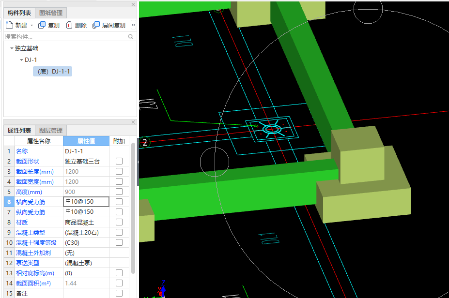Click the 截面形状 property link
The height and width of the screenshot is (298, 449).
[x=28, y=161]
